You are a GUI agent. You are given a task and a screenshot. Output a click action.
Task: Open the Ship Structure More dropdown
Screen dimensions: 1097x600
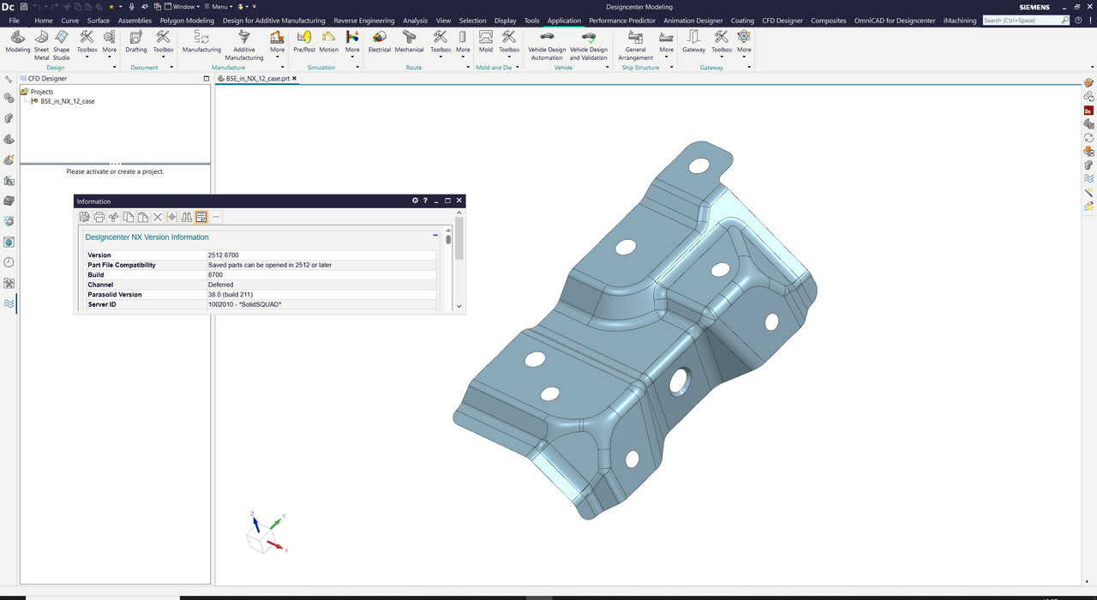(x=667, y=46)
